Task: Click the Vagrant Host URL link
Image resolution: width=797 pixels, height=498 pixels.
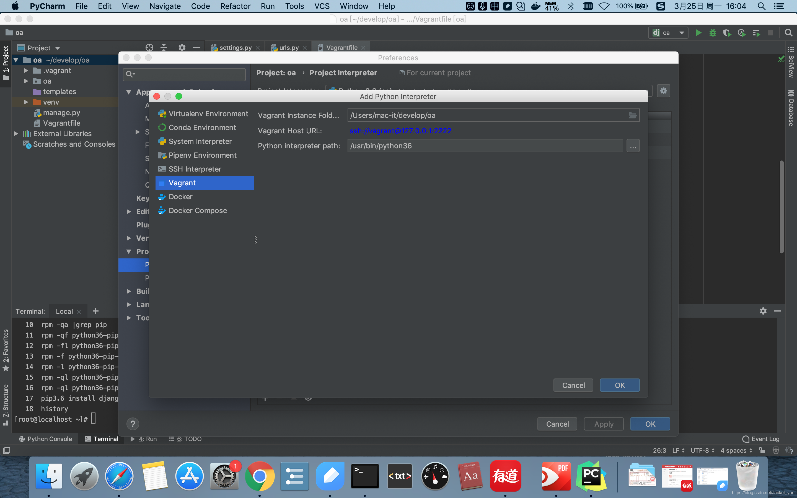Action: [400, 131]
